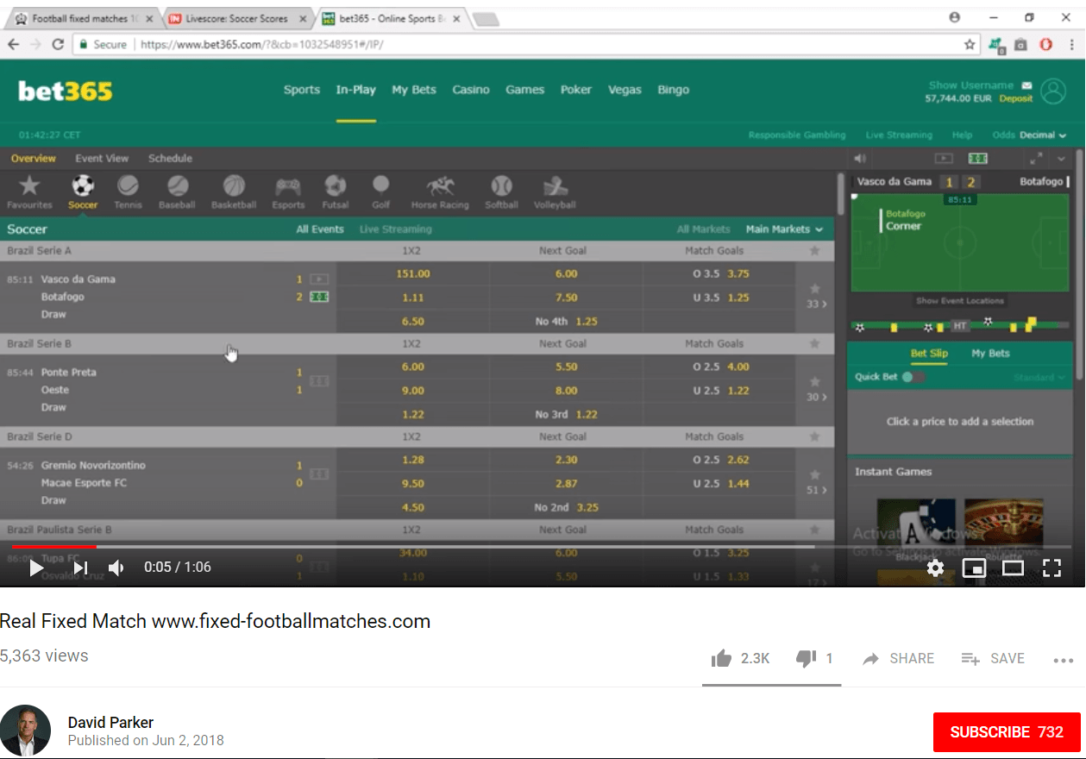Favourite the Brazil Serie B league star

point(814,343)
